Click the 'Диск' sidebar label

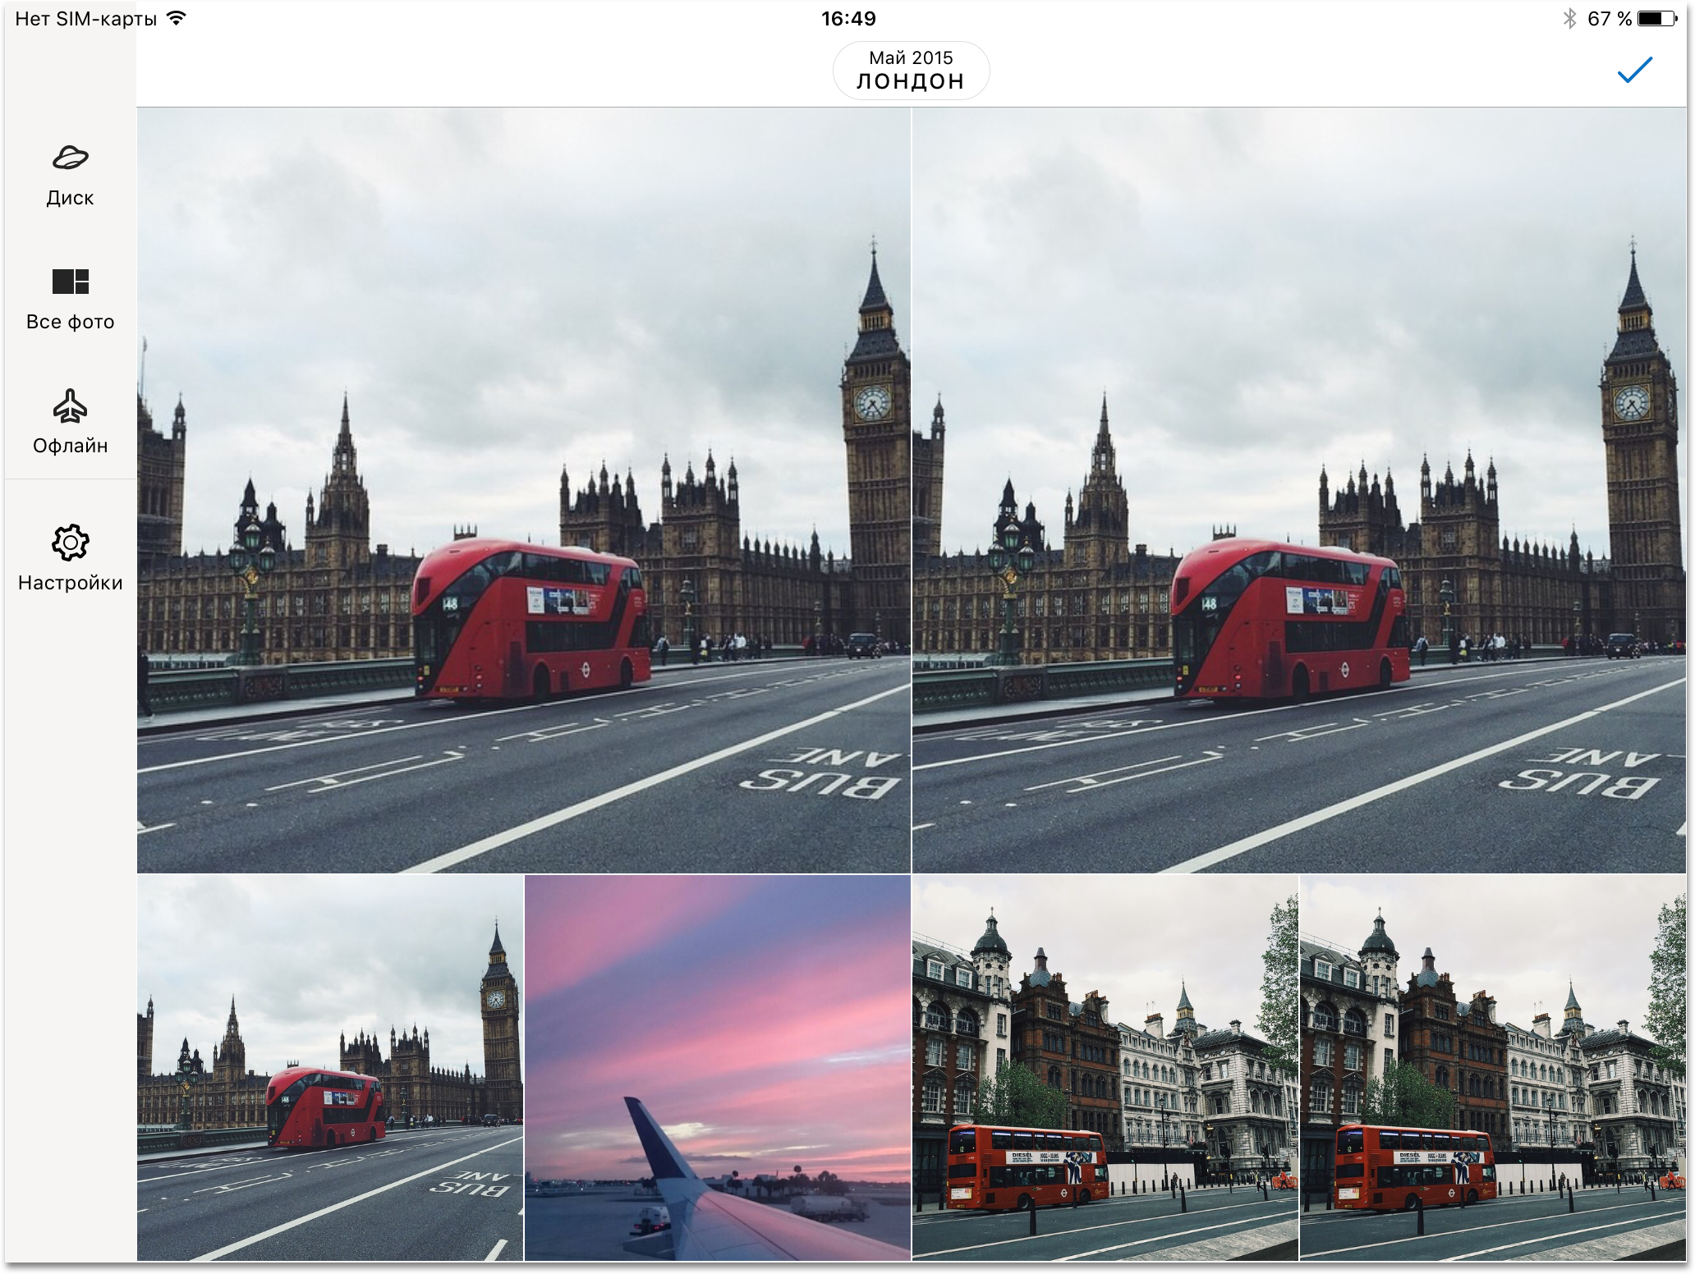click(x=70, y=198)
